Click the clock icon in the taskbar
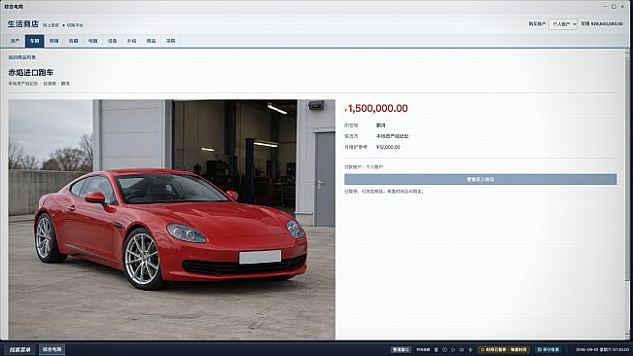633x356 pixels. point(444,349)
